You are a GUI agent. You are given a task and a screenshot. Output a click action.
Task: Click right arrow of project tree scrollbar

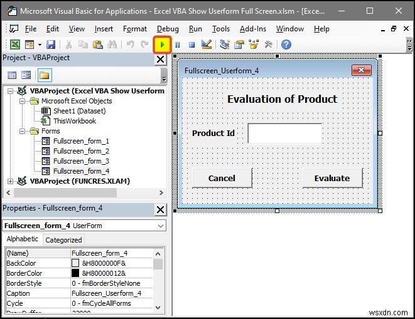(161, 192)
